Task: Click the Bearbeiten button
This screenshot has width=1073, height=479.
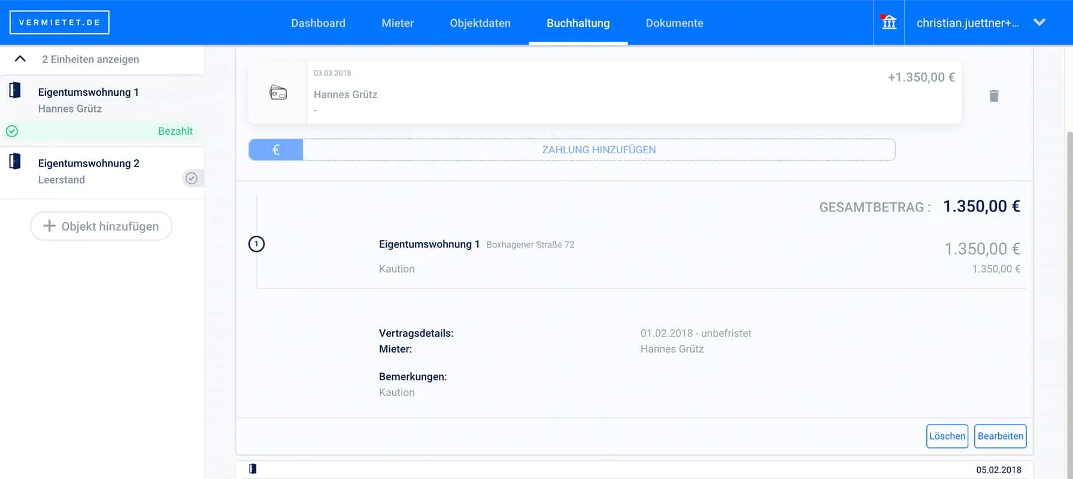Action: [1001, 436]
